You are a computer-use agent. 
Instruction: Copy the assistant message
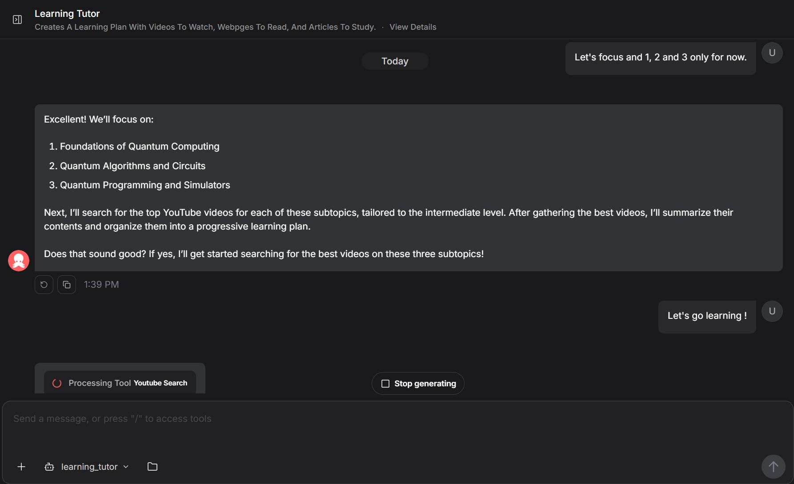pos(67,285)
